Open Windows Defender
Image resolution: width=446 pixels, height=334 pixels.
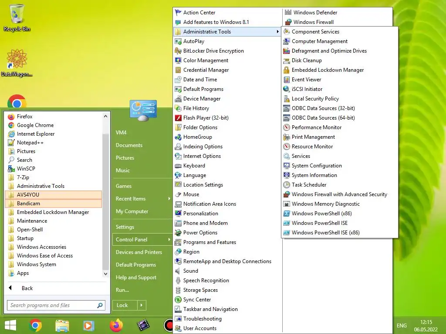(338, 13)
